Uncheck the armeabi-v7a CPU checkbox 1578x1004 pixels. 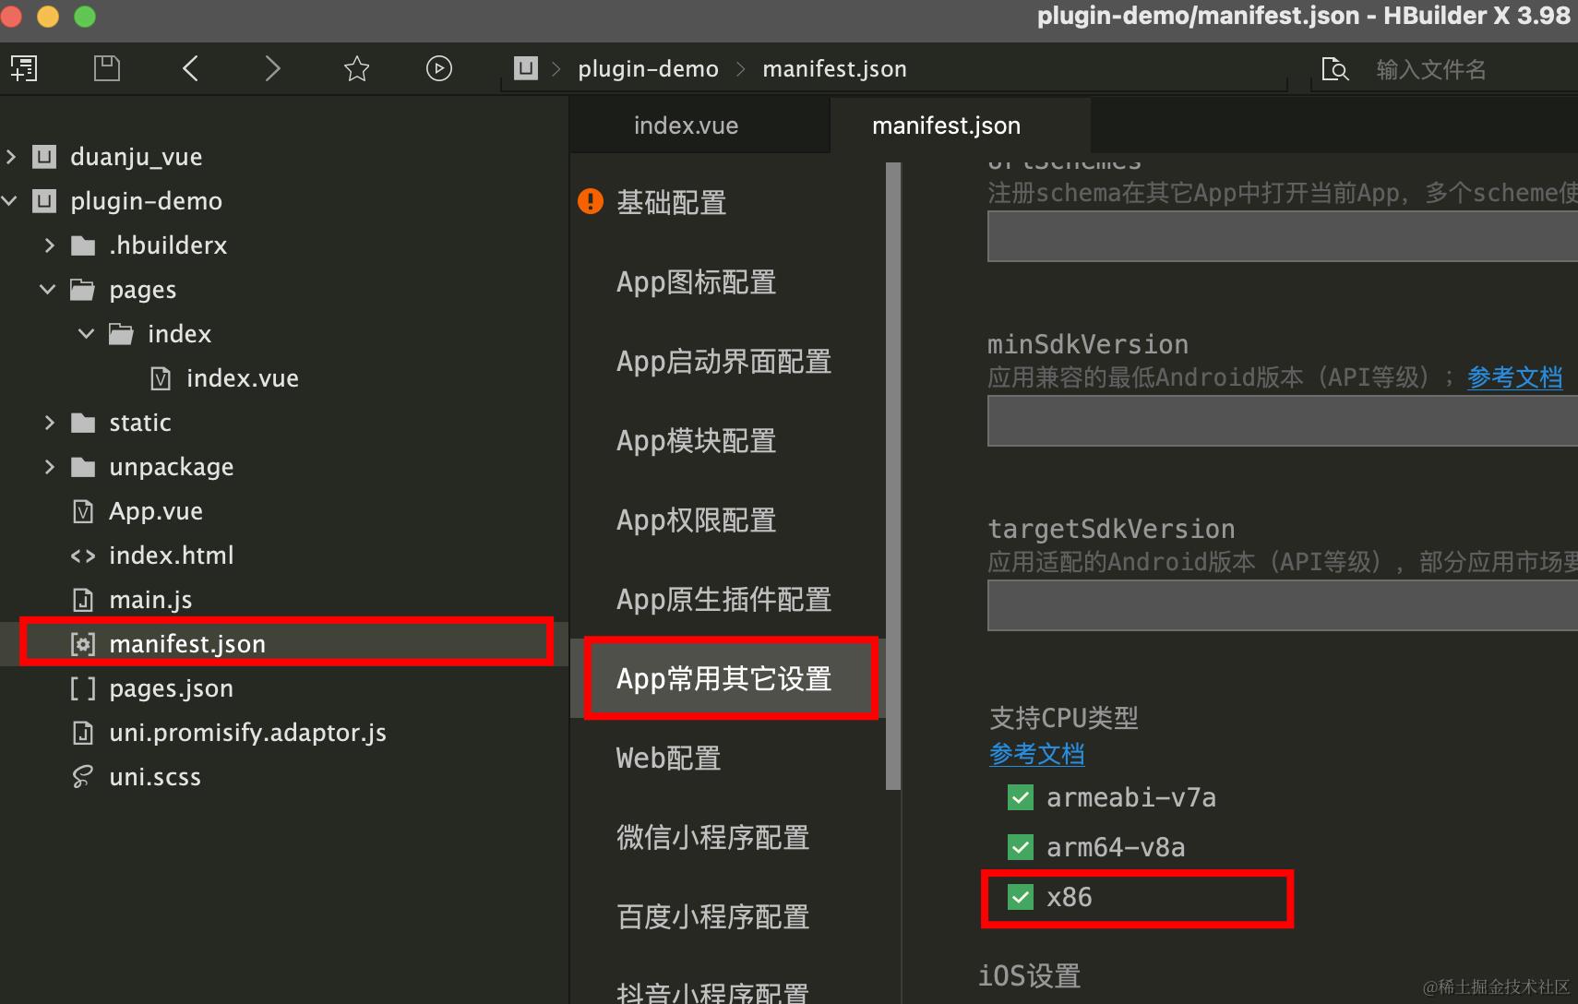[1021, 797]
